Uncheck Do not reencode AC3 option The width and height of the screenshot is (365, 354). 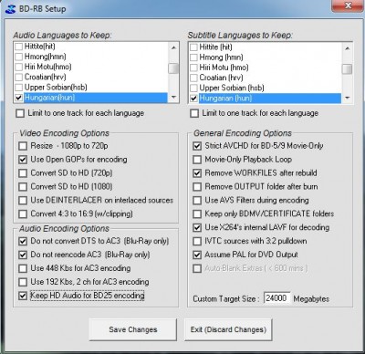click(x=23, y=255)
